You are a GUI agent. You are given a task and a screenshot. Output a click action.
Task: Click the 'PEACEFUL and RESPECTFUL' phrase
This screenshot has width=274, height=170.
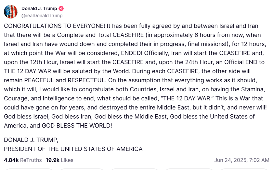pos(65,80)
